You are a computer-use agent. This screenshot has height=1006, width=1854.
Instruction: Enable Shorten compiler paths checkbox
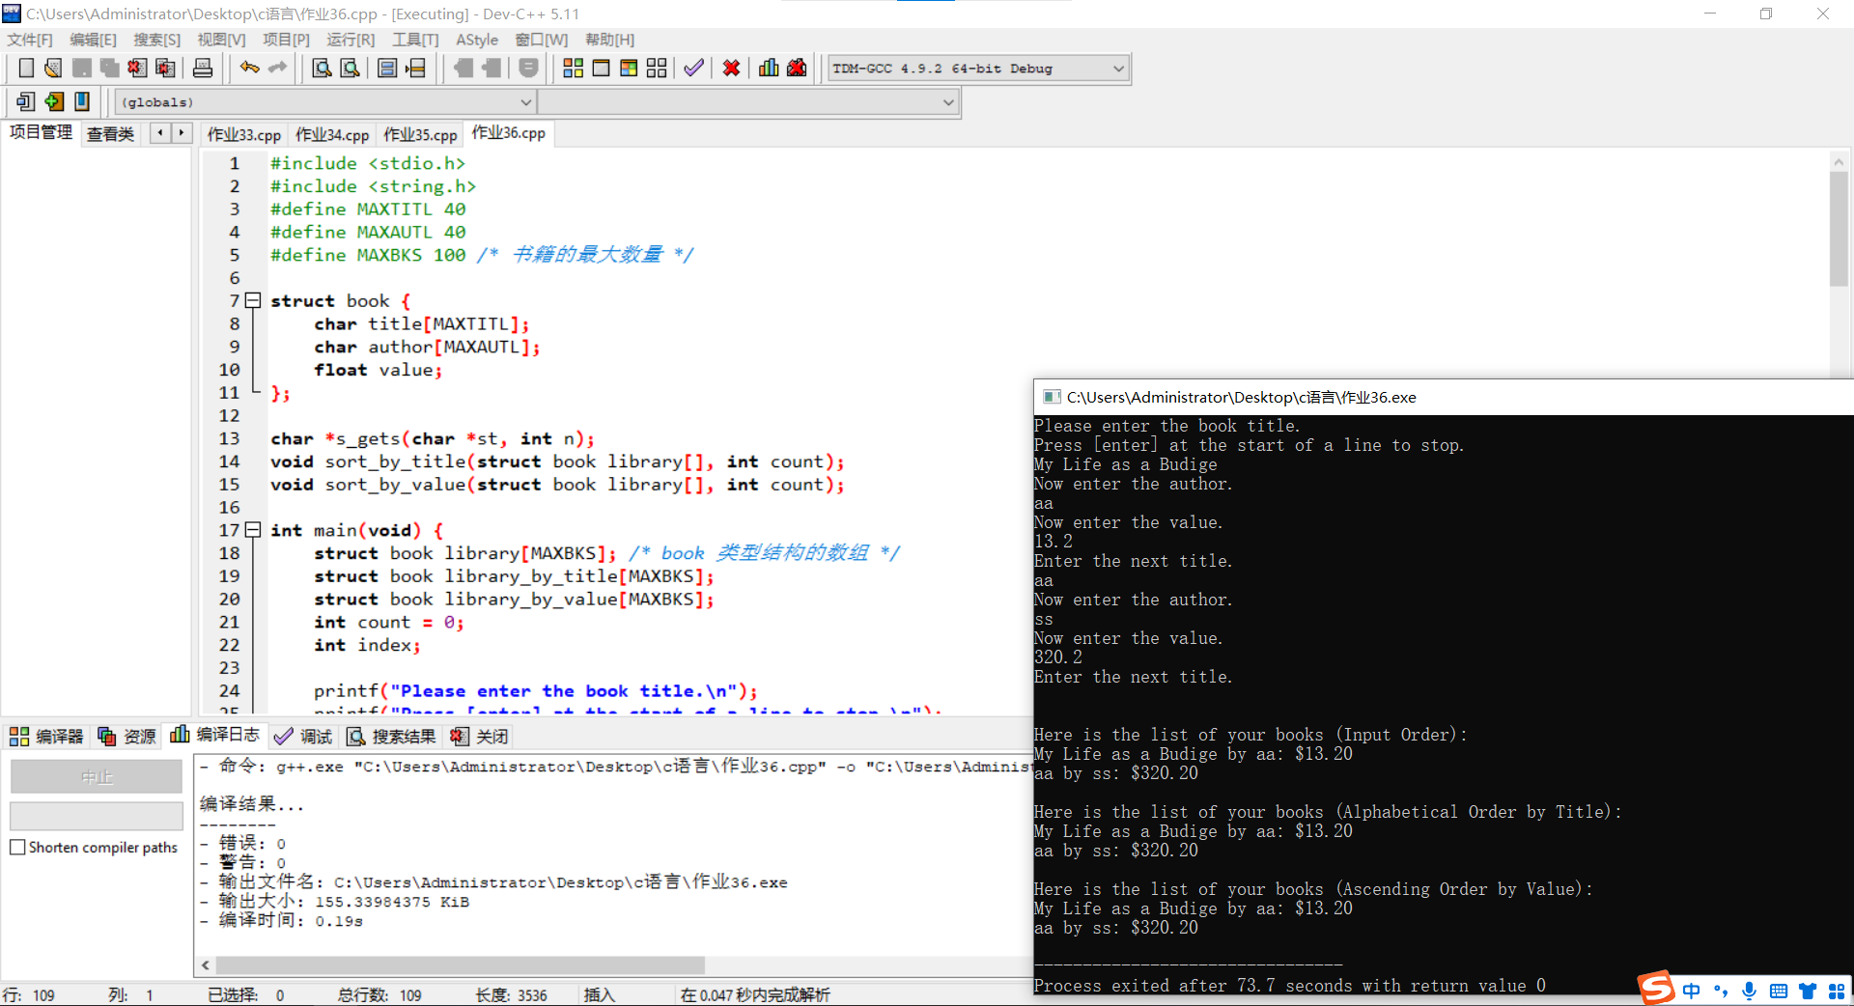coord(17,847)
